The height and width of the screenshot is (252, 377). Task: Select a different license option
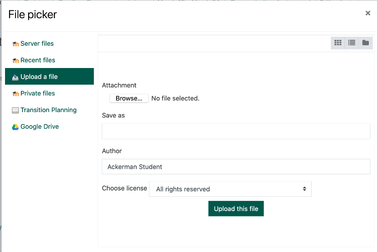pyautogui.click(x=230, y=189)
